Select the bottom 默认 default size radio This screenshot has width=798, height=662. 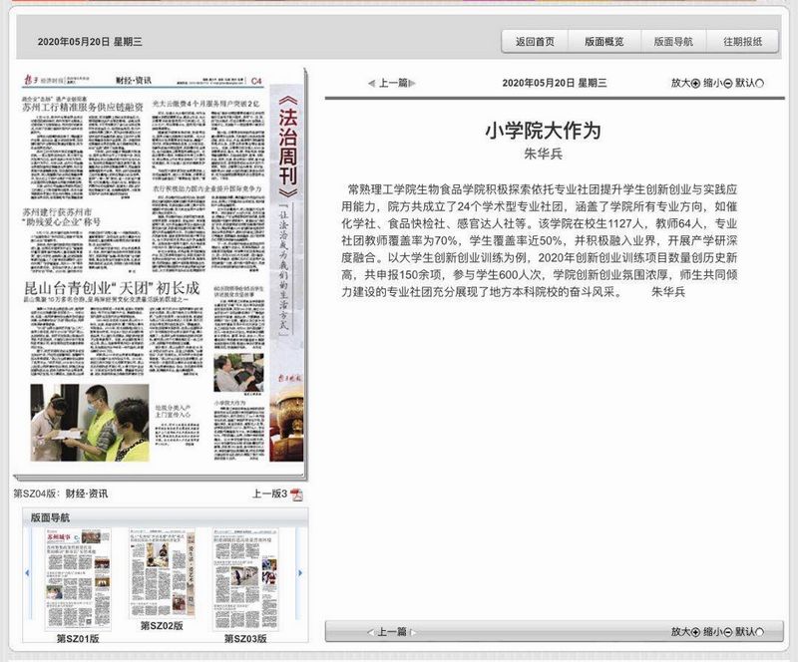[x=760, y=632]
